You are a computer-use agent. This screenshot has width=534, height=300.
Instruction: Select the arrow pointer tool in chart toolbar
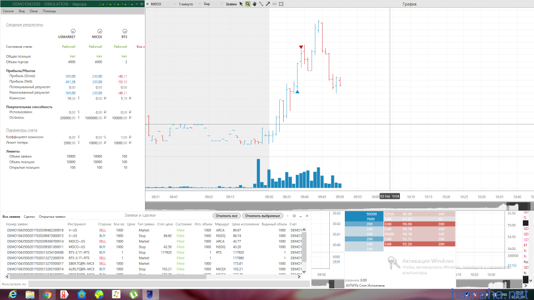coord(242,4)
